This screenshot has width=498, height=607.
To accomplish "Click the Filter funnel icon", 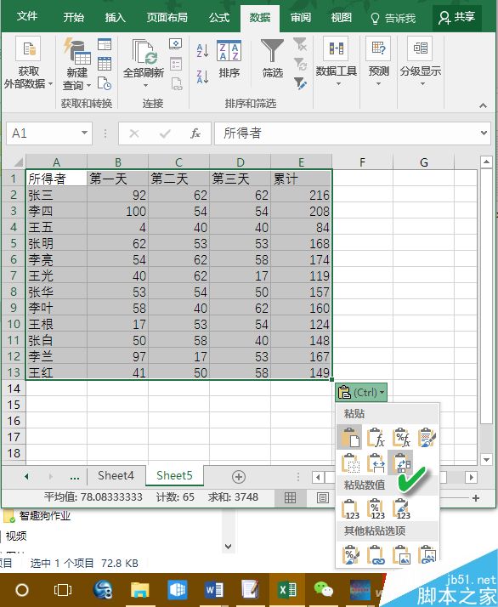I will click(x=273, y=50).
